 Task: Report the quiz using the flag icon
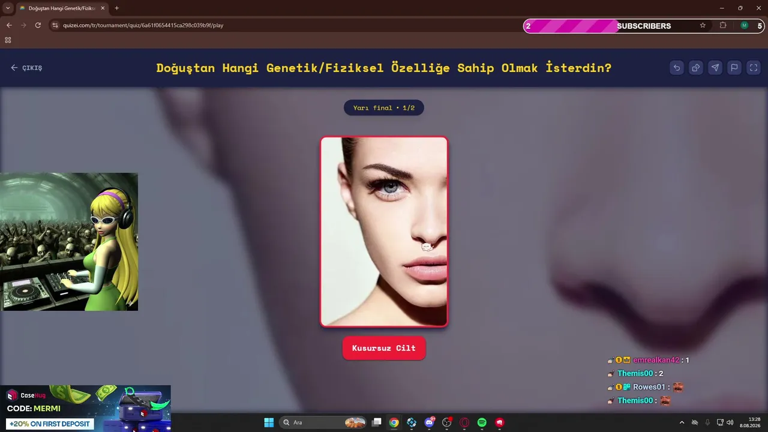734,68
